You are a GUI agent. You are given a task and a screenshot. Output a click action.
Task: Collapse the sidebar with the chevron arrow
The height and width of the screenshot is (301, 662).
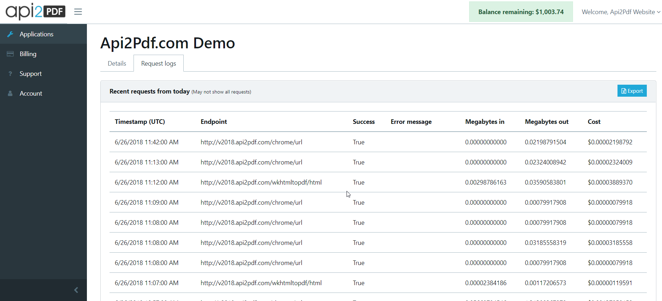click(76, 290)
